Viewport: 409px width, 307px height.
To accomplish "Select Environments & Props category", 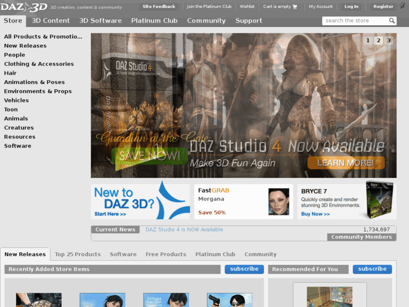I will click(x=38, y=91).
